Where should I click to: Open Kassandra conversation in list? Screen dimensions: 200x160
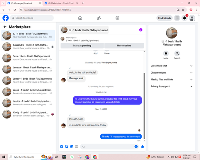coord(28,47)
